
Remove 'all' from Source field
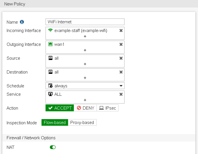pos(121,58)
